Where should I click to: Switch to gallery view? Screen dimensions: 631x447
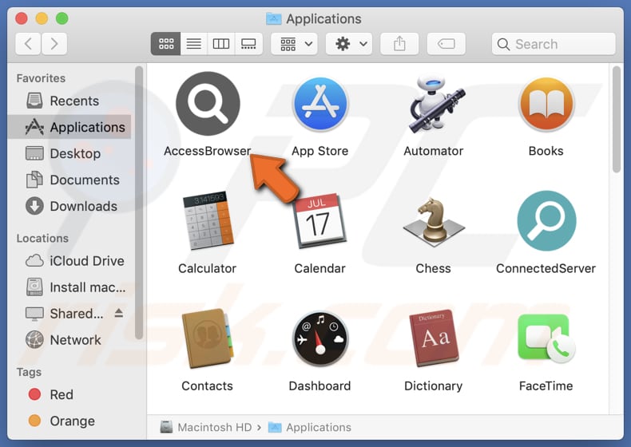pyautogui.click(x=248, y=43)
